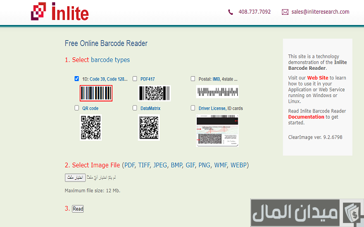The width and height of the screenshot is (364, 227).
Task: Click the QR code sample image
Action: pos(90,127)
